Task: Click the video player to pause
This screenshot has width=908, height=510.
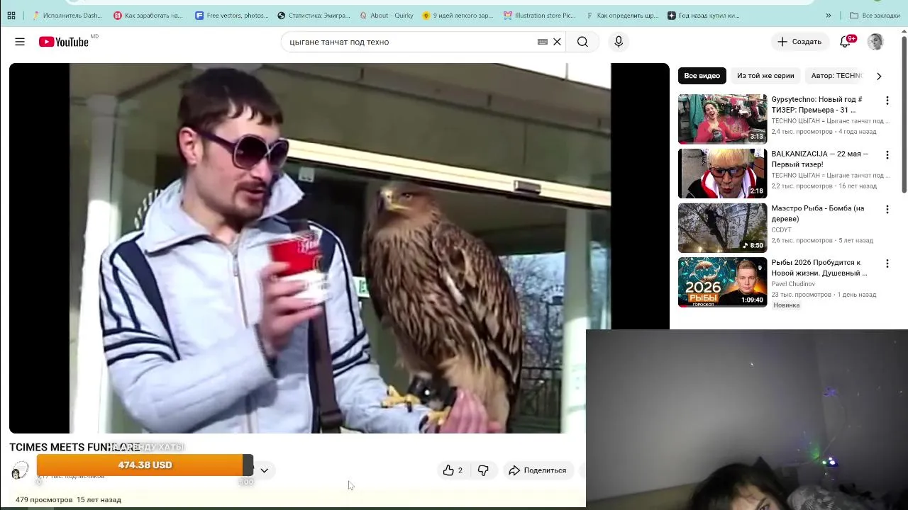Action: pyautogui.click(x=339, y=248)
